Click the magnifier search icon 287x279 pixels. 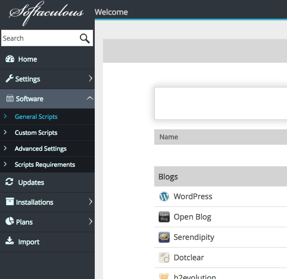(x=85, y=39)
